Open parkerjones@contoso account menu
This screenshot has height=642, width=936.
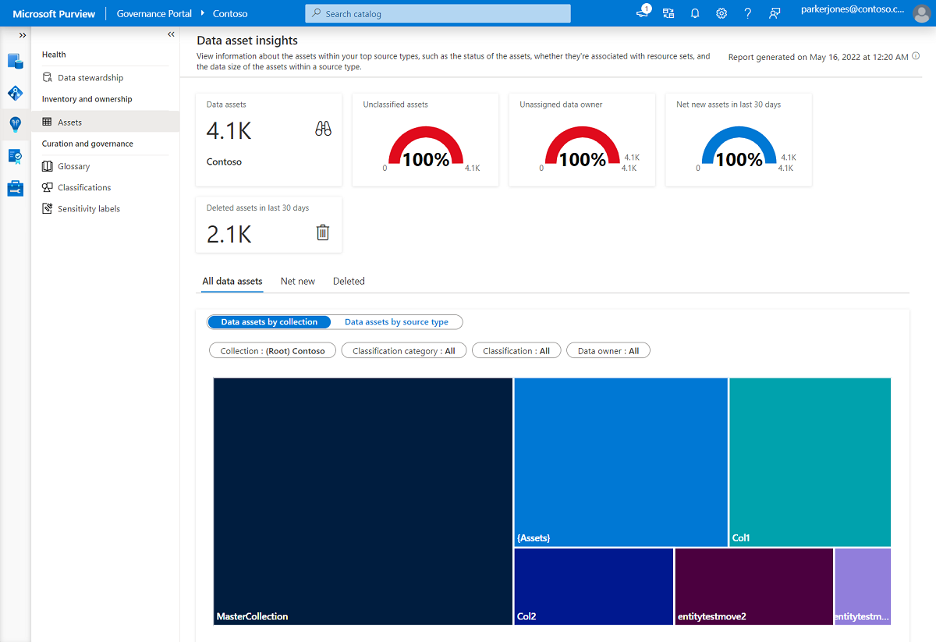point(852,13)
